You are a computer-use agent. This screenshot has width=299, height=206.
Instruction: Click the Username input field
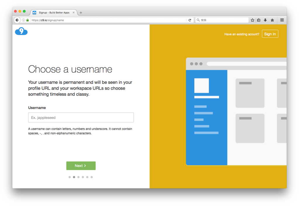(81, 117)
